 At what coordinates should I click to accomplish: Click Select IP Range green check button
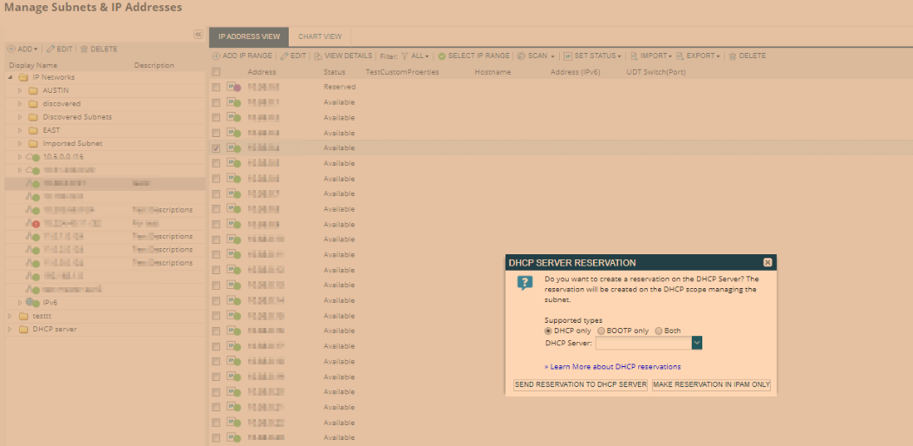point(474,56)
